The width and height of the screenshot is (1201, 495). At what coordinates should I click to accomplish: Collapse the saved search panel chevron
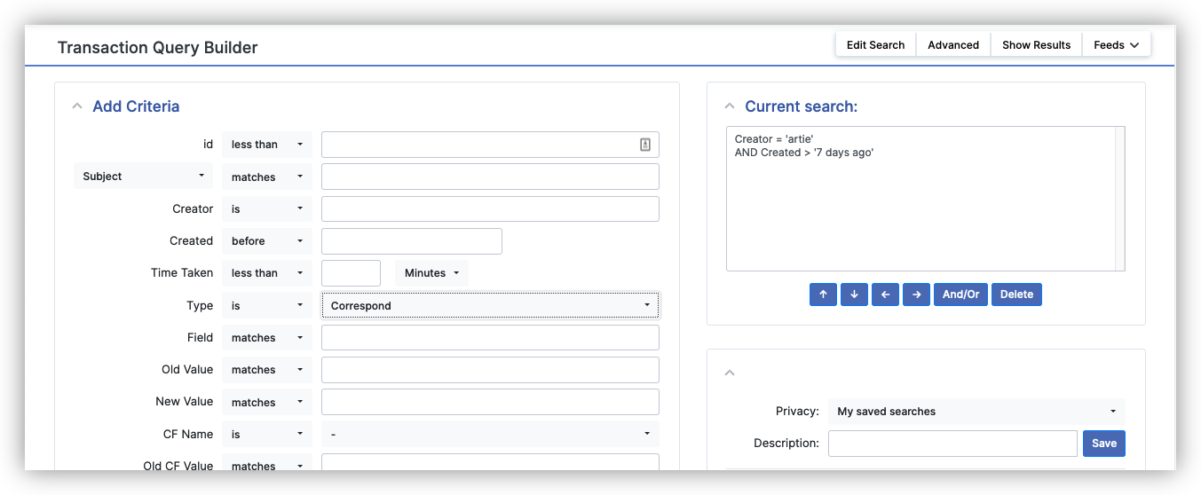coord(730,373)
